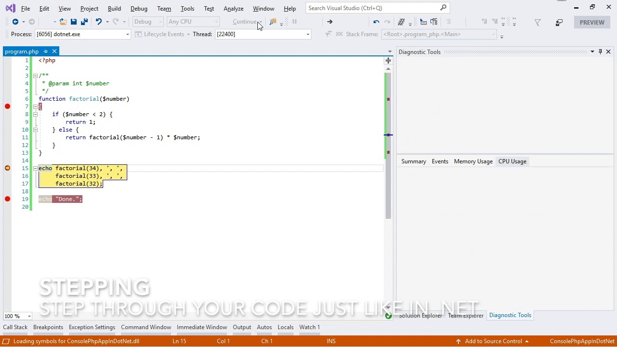Open the Analyze menu
This screenshot has height=347, width=617.
point(233,8)
